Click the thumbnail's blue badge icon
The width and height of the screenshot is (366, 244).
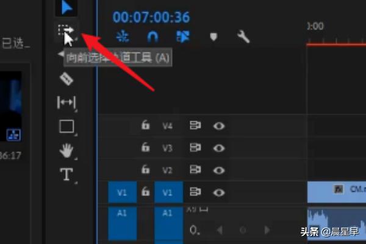(13, 135)
